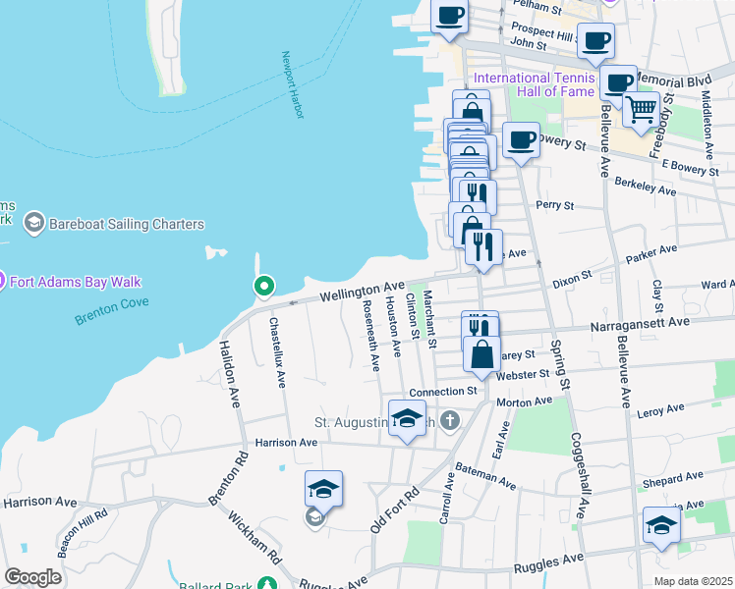This screenshot has height=589, width=735.
Task: Click the Spring St label
Action: (560, 365)
